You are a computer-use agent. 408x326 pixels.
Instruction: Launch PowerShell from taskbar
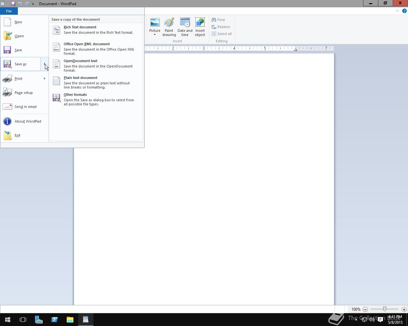(55, 319)
